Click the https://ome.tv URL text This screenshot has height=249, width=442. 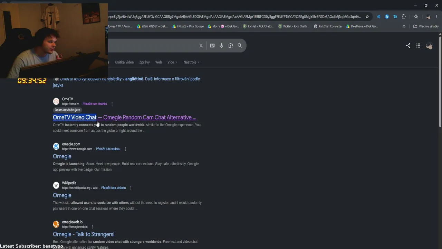pyautogui.click(x=70, y=104)
